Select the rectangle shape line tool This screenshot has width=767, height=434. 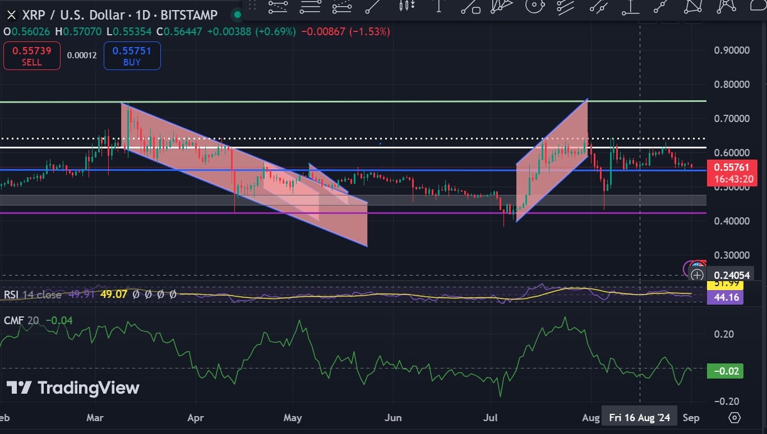click(x=470, y=7)
